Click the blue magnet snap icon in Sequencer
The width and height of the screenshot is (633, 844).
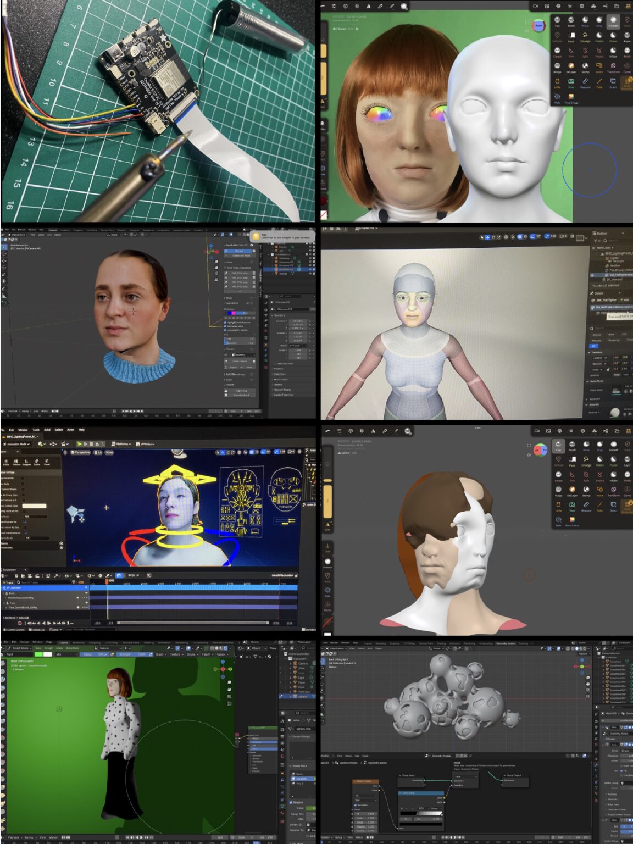(x=119, y=575)
